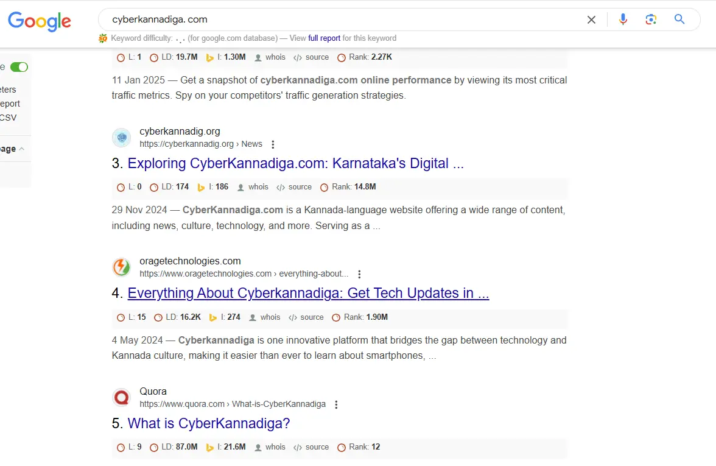Go to the Google homepage via logo
Image resolution: width=716 pixels, height=466 pixels.
coord(40,21)
